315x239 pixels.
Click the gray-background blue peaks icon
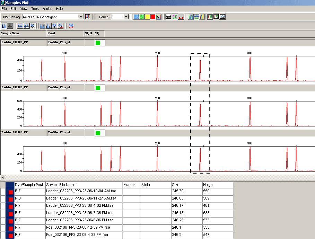(42, 26)
